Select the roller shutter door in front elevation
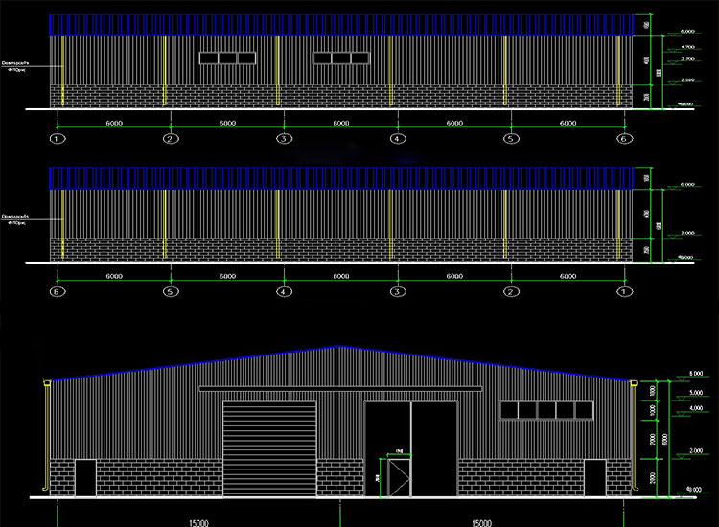This screenshot has width=719, height=527. [269, 448]
